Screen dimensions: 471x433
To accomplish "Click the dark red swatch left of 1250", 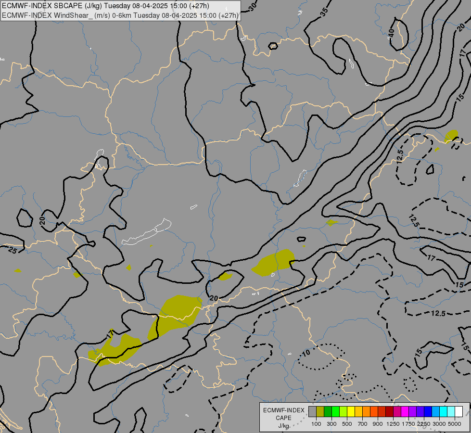I will pyautogui.click(x=390, y=411).
